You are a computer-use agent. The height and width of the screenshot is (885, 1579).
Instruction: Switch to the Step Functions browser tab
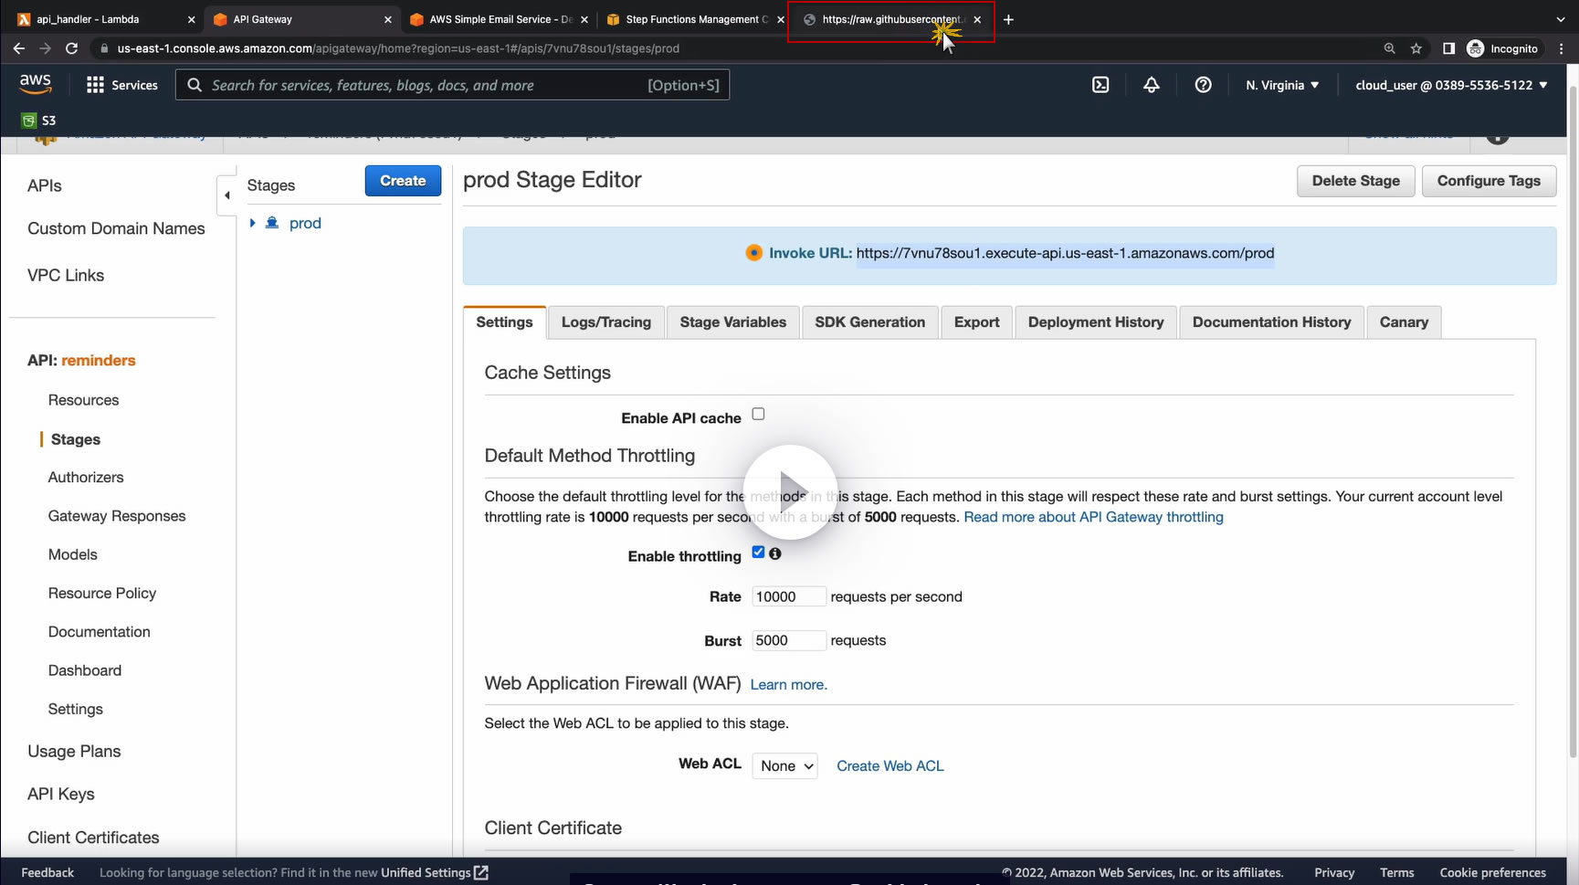coord(695,19)
